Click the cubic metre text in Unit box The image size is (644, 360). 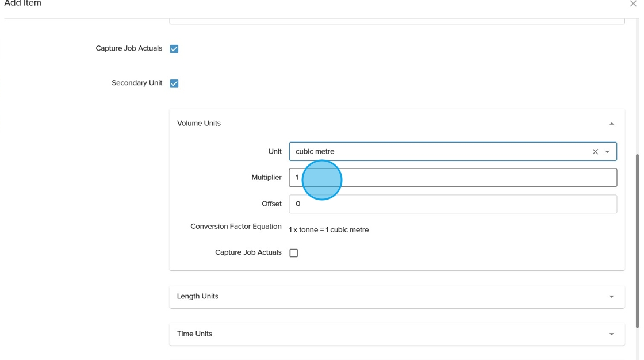tap(315, 152)
